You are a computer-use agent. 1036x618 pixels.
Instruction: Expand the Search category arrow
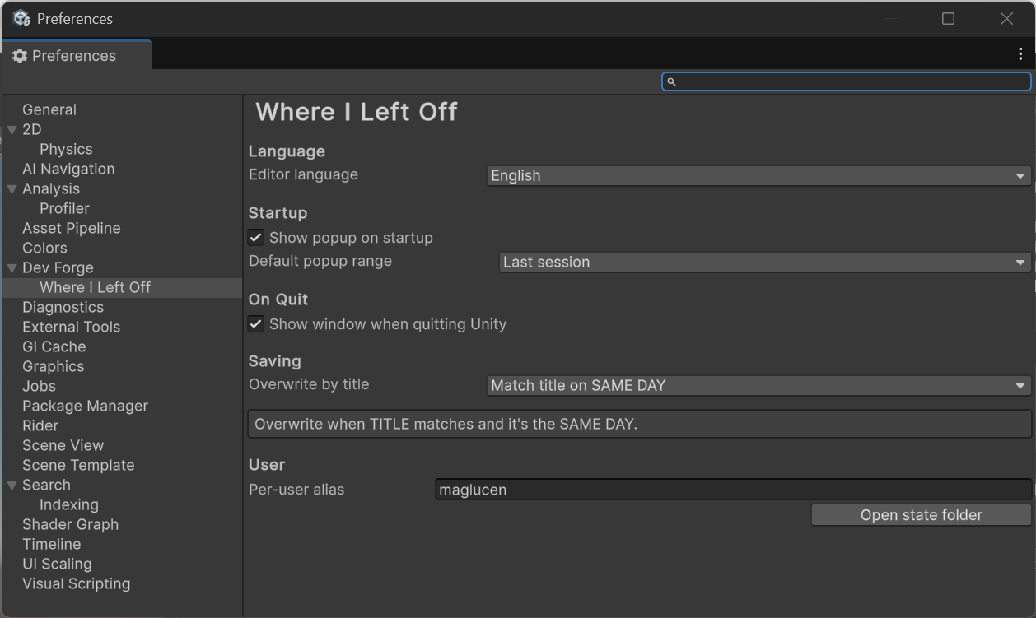tap(12, 485)
